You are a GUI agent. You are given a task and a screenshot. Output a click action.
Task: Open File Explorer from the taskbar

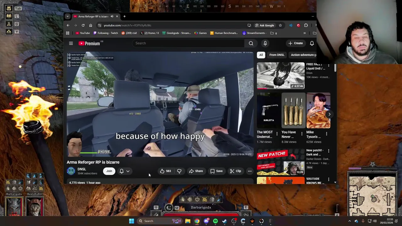pos(187,221)
